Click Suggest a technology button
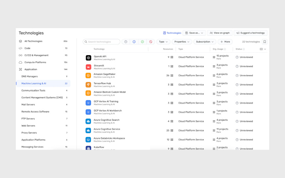Viewport: 285px width, 178px height. (250, 33)
